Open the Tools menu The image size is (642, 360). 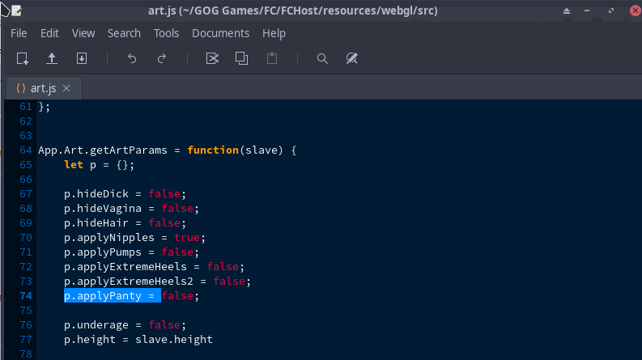[x=166, y=33]
